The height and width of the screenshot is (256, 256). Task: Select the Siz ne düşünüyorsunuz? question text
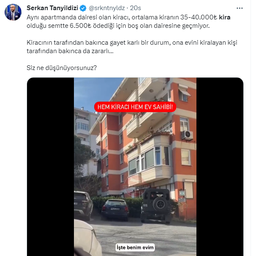62,68
